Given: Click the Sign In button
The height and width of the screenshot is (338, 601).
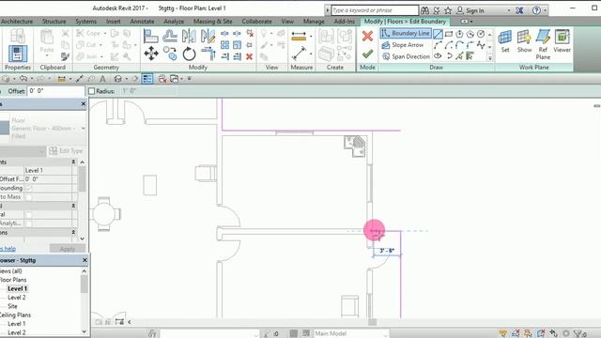Looking at the screenshot, I should click(x=470, y=10).
